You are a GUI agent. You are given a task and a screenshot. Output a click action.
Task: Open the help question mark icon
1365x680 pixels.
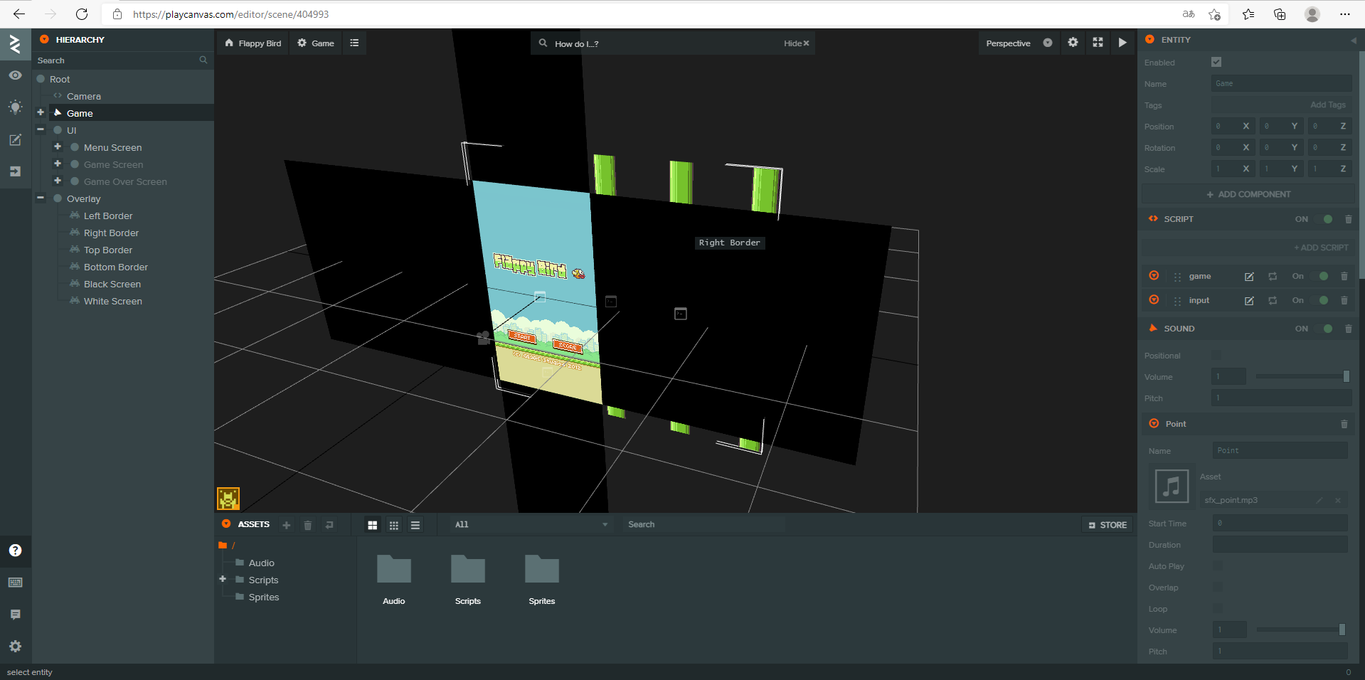[x=15, y=551]
